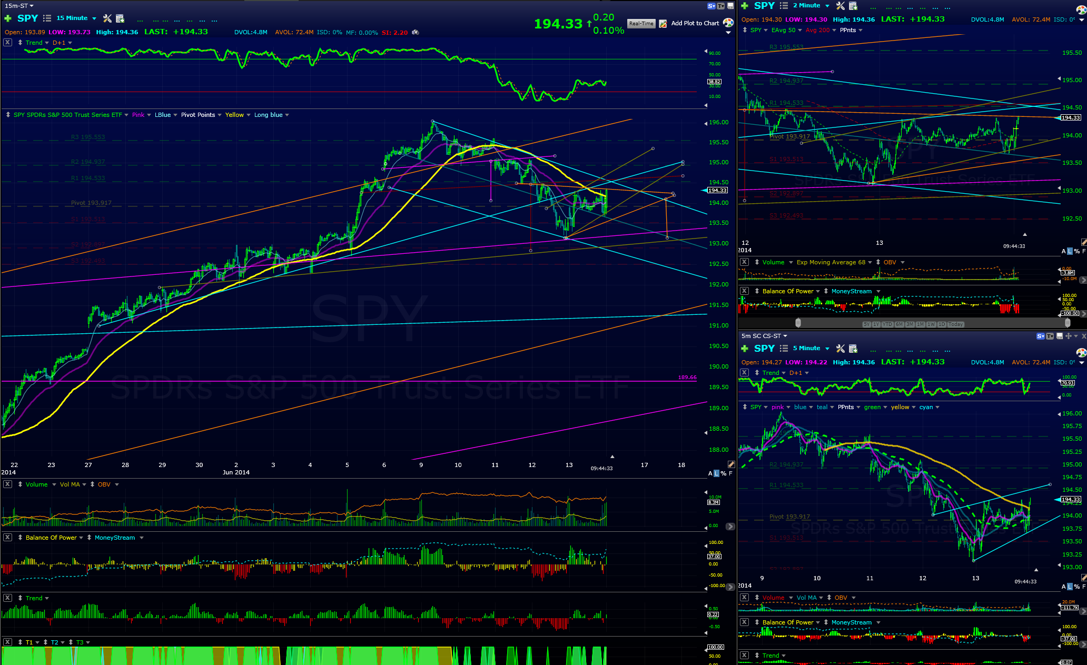1087x665 pixels.
Task: Open the 15m-ST layout menu
Action: click(x=19, y=6)
